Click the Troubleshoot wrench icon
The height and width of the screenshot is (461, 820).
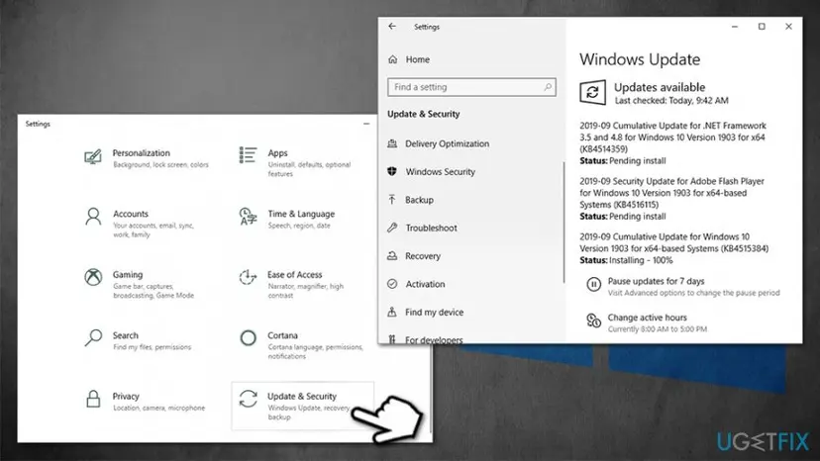(392, 228)
